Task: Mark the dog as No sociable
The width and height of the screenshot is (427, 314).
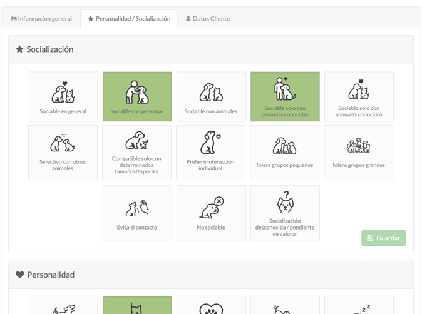Action: pyautogui.click(x=211, y=213)
